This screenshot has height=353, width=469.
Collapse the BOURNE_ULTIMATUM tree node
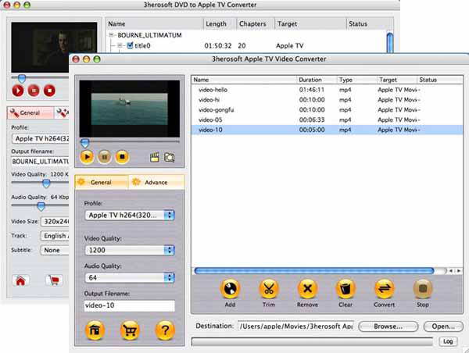pyautogui.click(x=113, y=35)
